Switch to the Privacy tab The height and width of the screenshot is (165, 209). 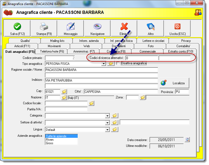coord(186,41)
